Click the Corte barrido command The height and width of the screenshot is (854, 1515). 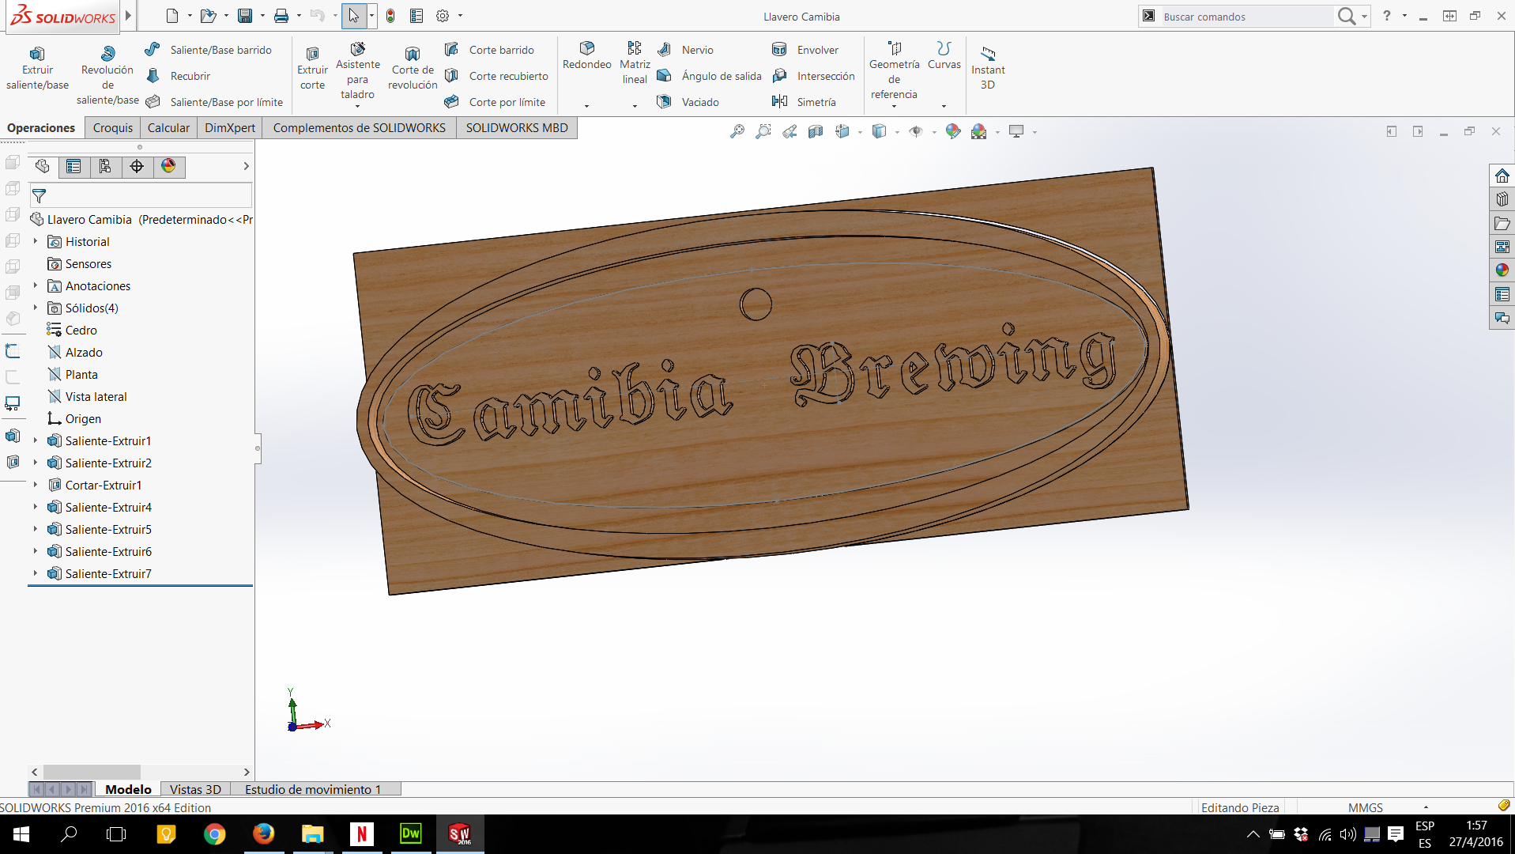point(489,50)
